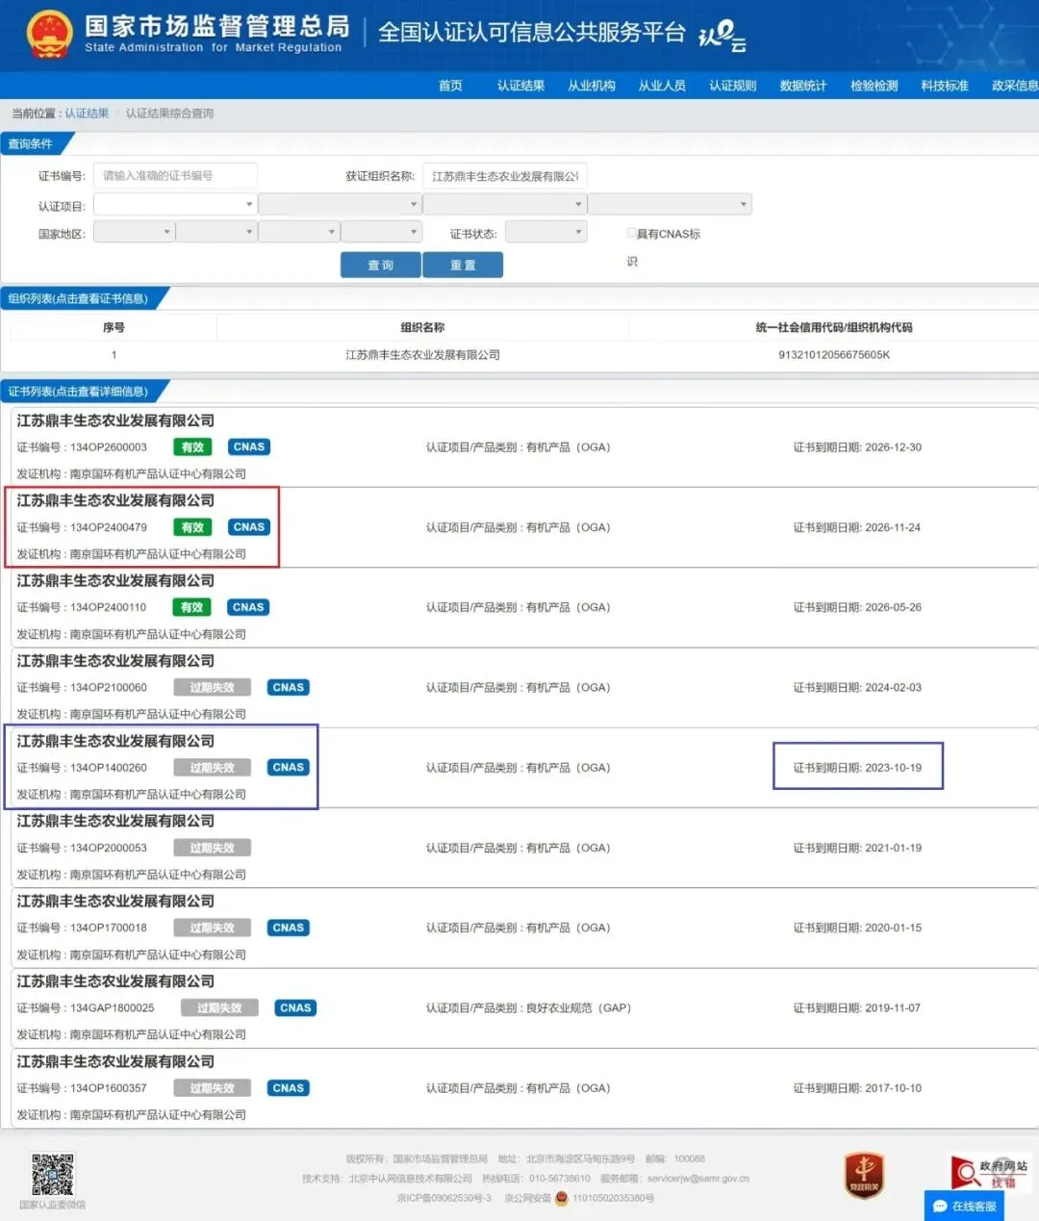
Task: Open the 检验检测 menu item
Action: 874,86
